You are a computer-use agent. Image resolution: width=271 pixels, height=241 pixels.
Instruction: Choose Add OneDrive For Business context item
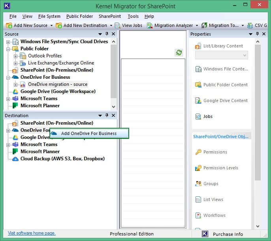pyautogui.click(x=88, y=133)
